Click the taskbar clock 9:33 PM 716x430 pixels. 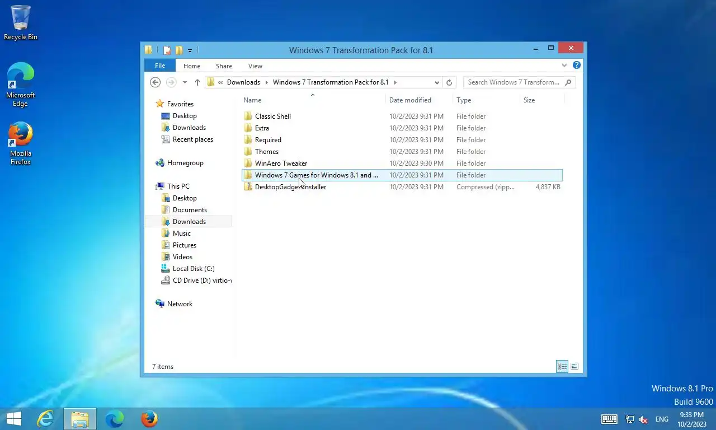tap(691, 415)
